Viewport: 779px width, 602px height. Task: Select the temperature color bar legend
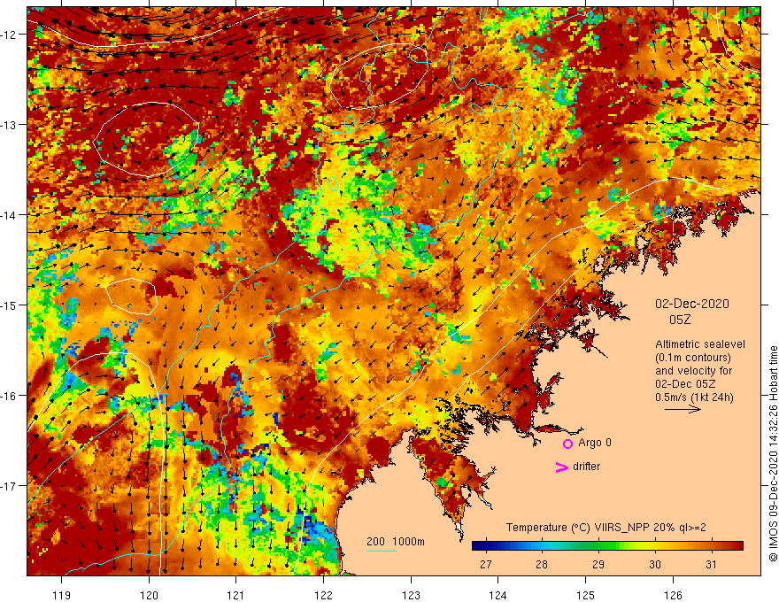point(607,546)
